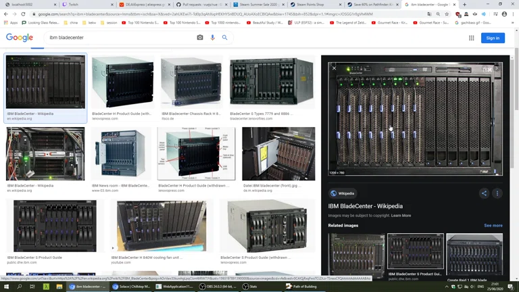Switch to OBS 24.0.3 taskbar window
The image size is (519, 292).
(218, 287)
